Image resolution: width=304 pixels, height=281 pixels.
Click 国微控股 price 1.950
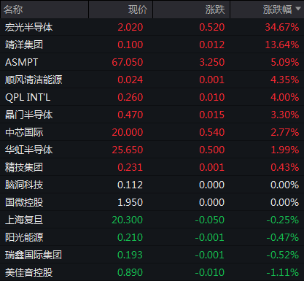tap(130, 202)
